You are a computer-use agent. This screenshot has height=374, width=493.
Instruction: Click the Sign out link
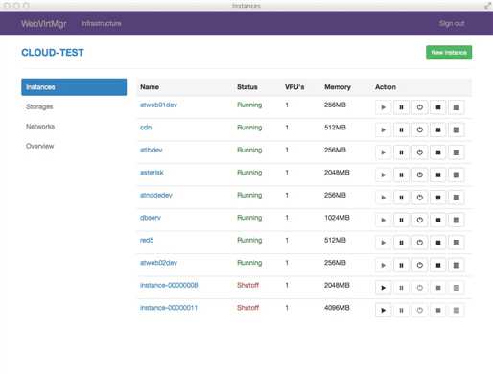pyautogui.click(x=452, y=23)
